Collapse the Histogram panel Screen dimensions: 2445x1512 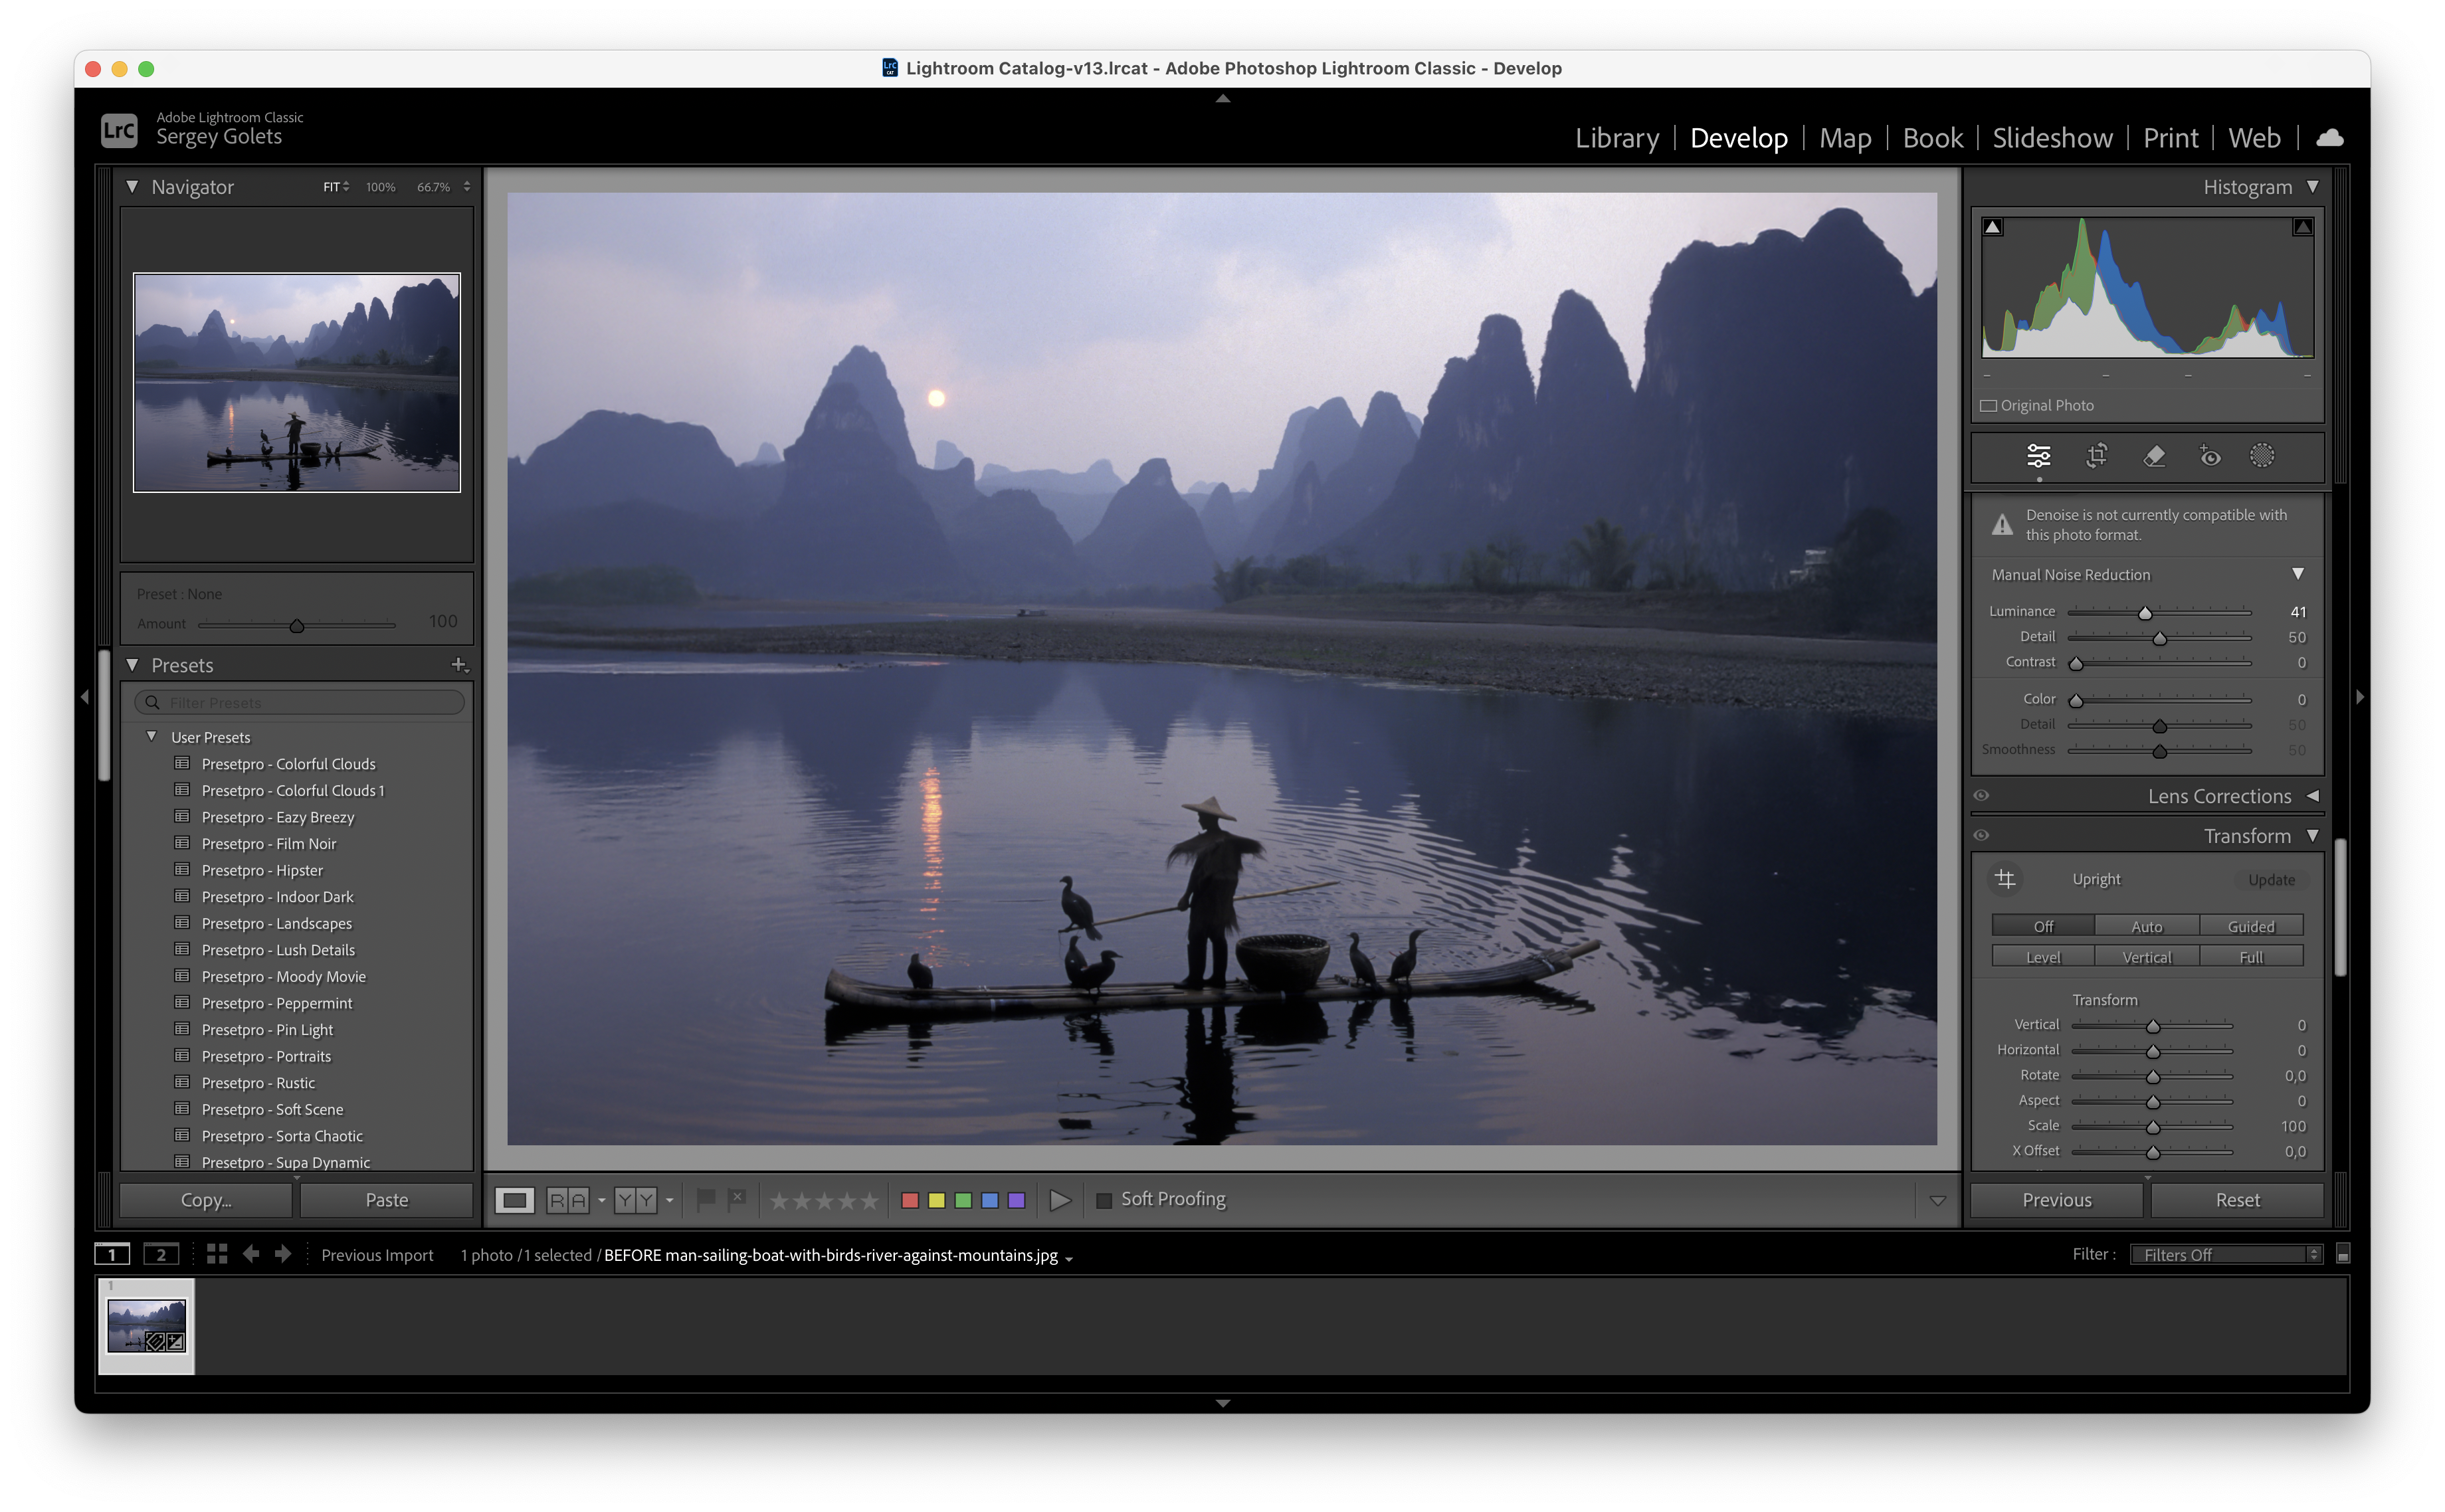[2313, 186]
